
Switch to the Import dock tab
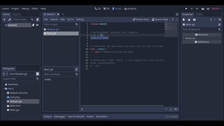(x=16, y=14)
